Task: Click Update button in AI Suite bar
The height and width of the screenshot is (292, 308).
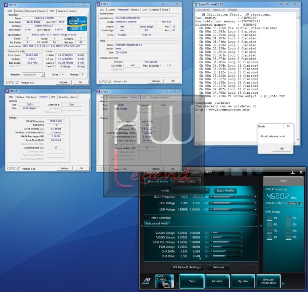Action: [x=243, y=281]
